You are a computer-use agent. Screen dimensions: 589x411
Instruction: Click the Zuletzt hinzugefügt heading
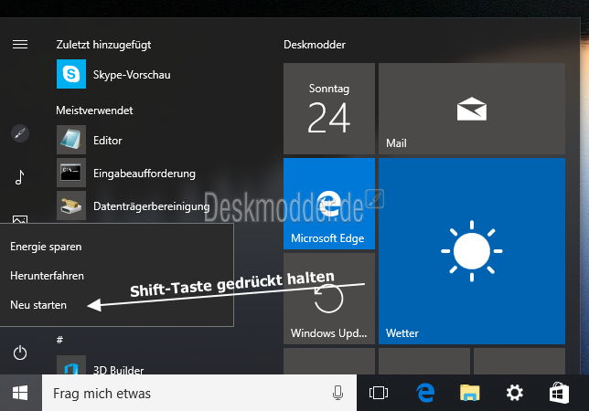coord(103,45)
